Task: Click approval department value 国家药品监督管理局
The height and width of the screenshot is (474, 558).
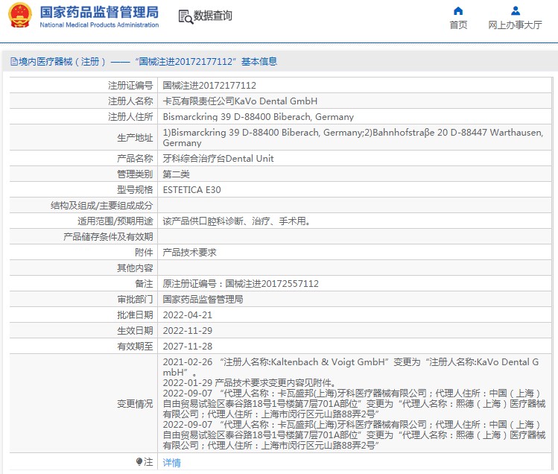Action: tap(203, 300)
